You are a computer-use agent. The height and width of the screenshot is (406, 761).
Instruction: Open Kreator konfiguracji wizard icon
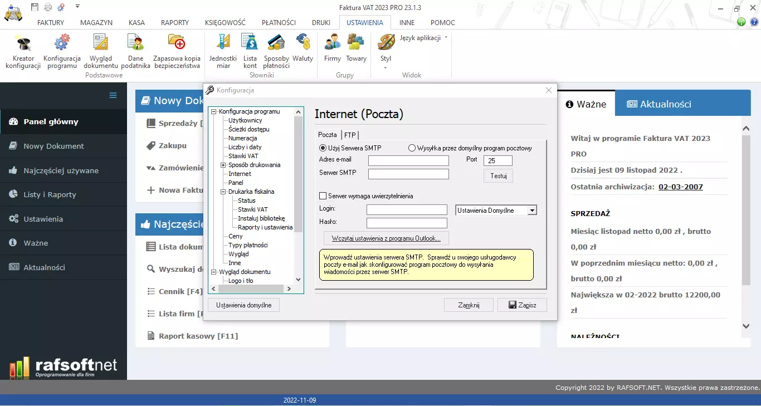(23, 43)
